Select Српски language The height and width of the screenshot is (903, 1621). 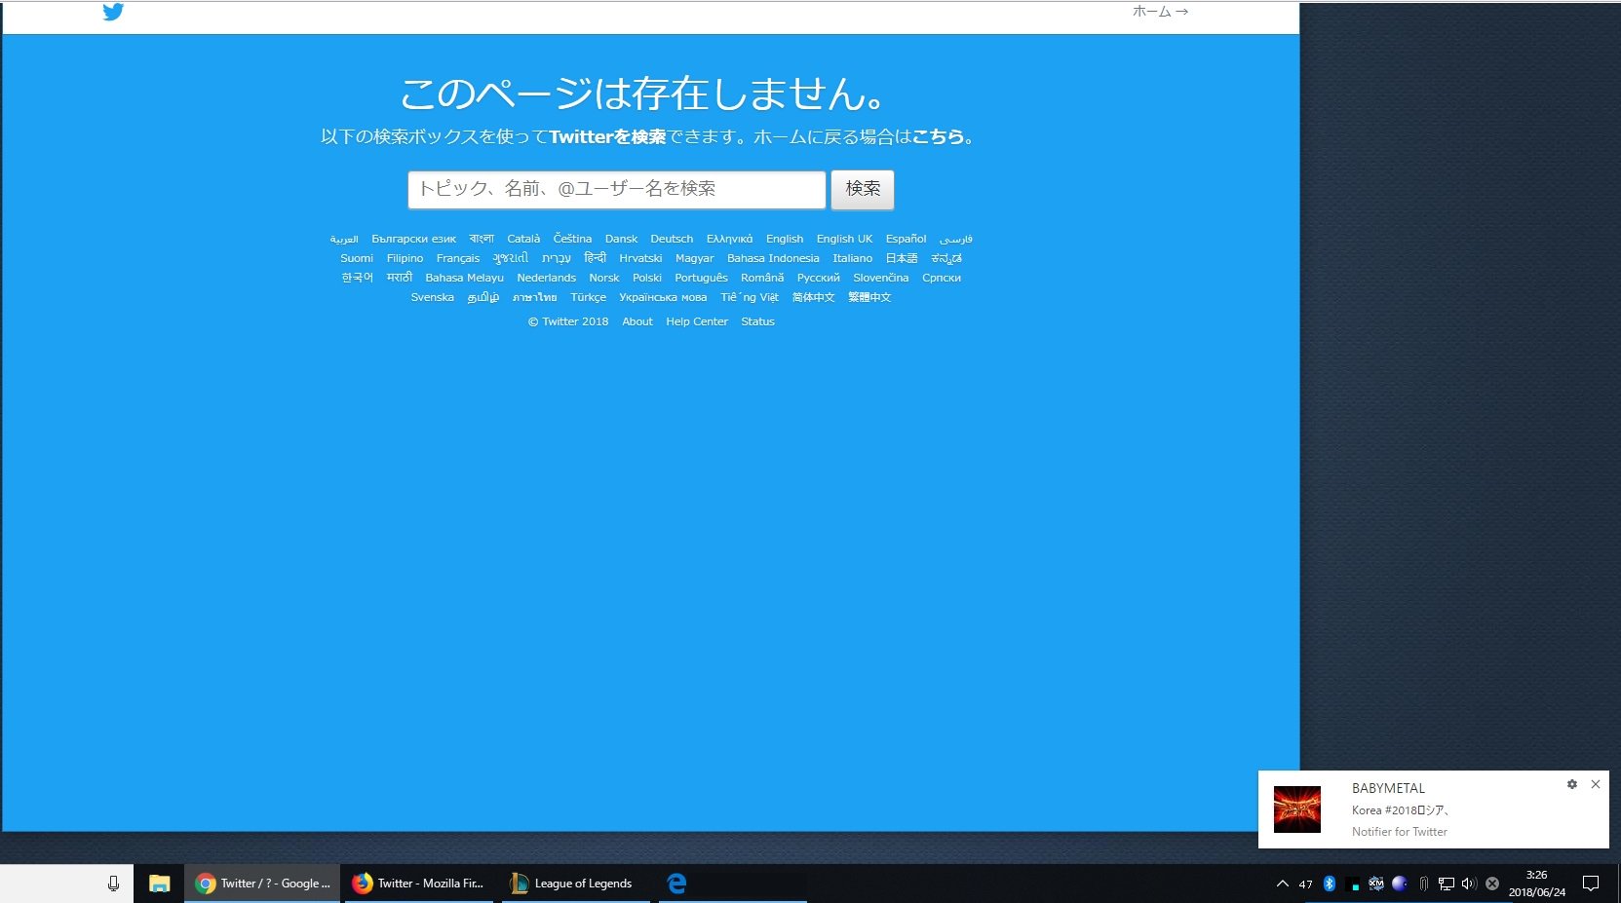[x=942, y=278]
